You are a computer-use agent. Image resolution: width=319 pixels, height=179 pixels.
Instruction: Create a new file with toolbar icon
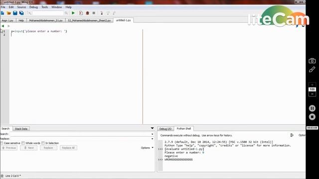tap(2, 13)
